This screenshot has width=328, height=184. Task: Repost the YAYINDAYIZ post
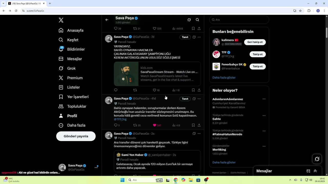point(135,90)
